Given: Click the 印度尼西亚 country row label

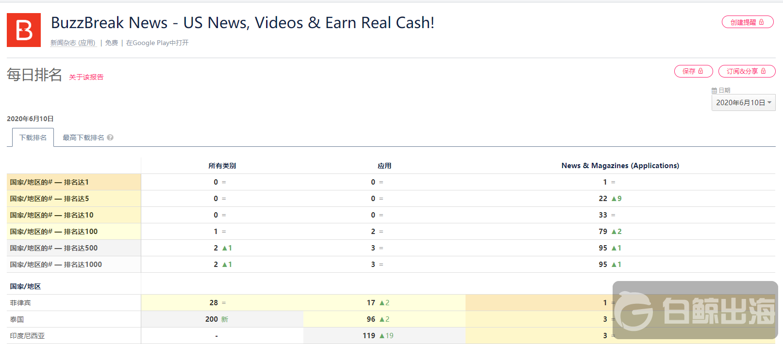Looking at the screenshot, I should pos(27,336).
